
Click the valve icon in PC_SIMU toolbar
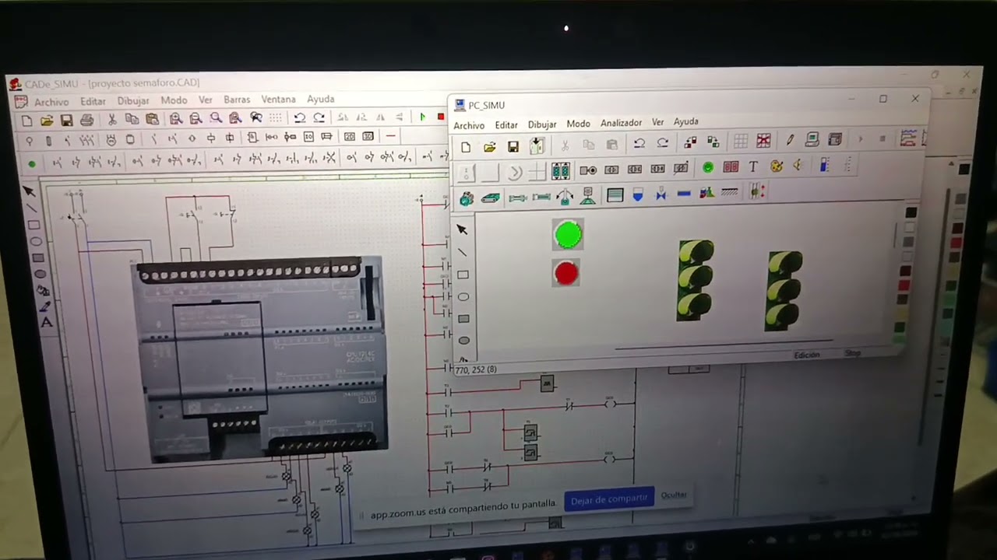pyautogui.click(x=661, y=194)
